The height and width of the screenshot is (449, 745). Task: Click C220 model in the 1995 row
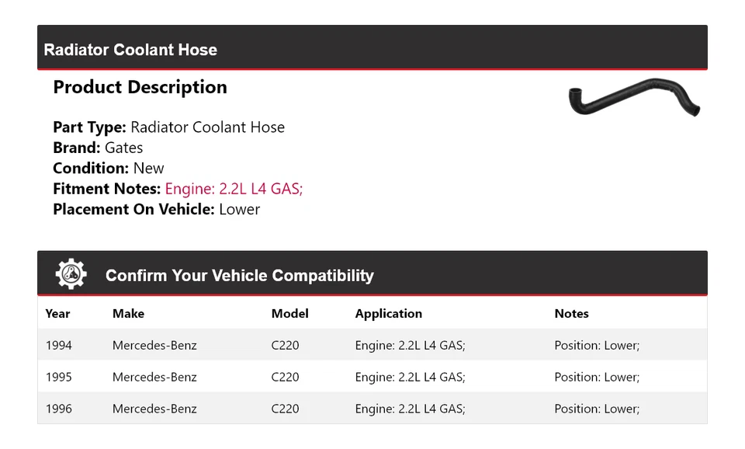285,378
